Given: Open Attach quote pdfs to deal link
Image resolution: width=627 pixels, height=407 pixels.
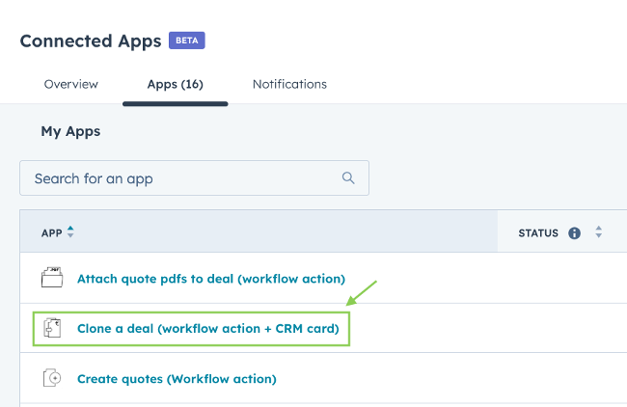Looking at the screenshot, I should tap(210, 279).
